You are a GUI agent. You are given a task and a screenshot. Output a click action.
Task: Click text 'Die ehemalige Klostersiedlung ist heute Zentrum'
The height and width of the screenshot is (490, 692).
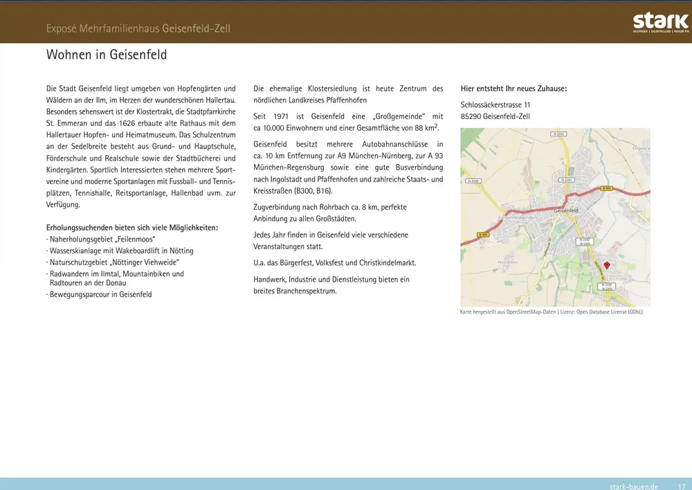[348, 89]
